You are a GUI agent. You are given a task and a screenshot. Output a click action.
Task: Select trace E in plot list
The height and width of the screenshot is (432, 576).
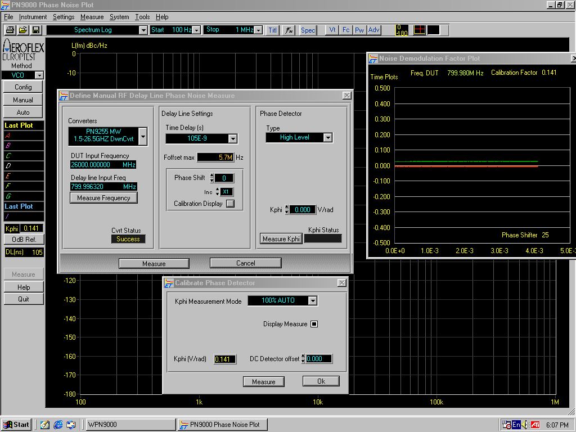pyautogui.click(x=24, y=176)
